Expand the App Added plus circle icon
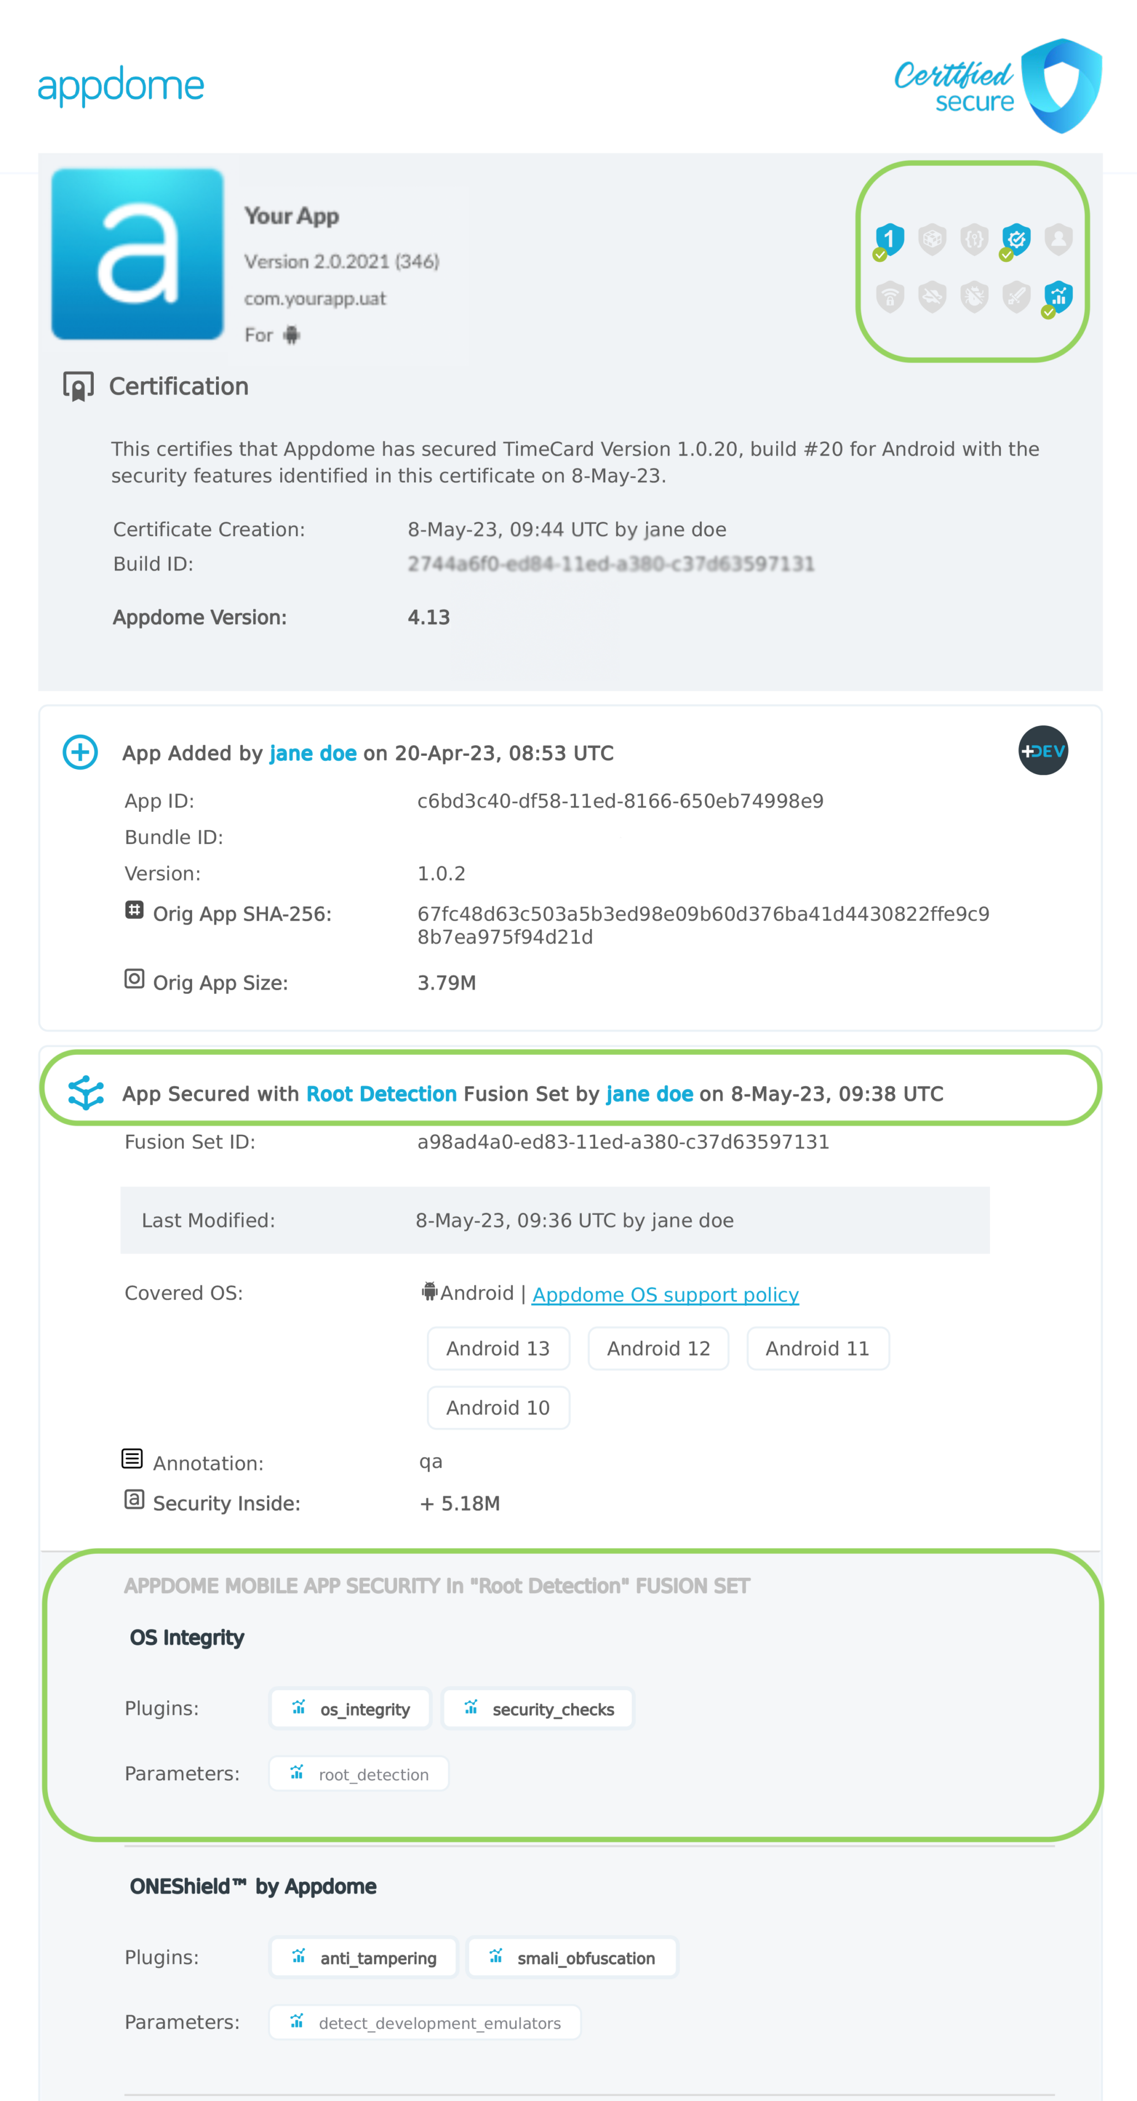 80,752
